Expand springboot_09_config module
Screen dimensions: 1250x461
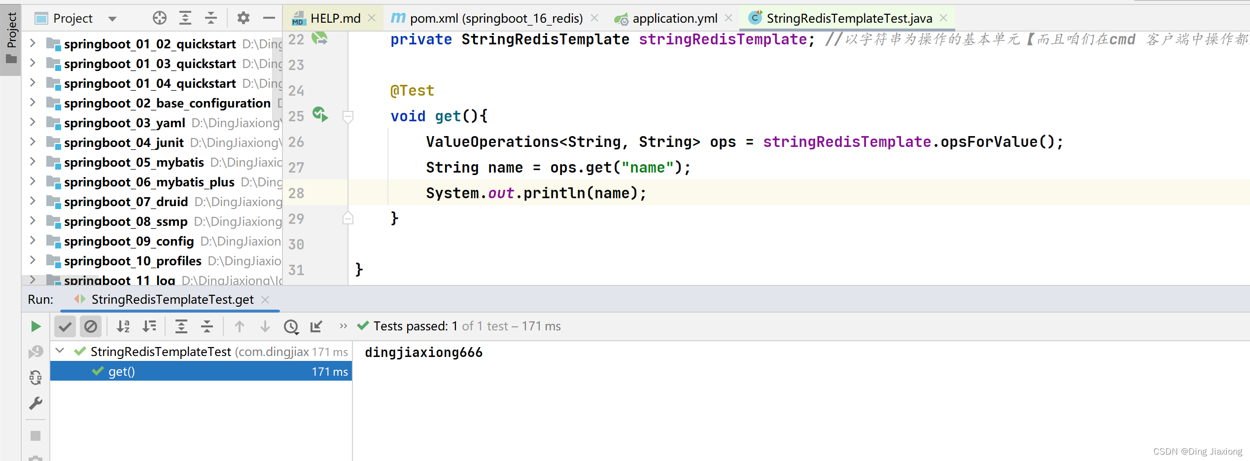(33, 240)
